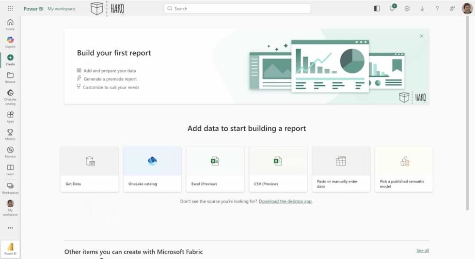Click the feedback share icon in header
Viewport: 475px width, 259px height.
(452, 9)
